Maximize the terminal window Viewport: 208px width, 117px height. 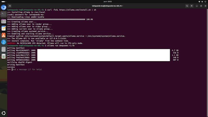pyautogui.click(x=201, y=6)
